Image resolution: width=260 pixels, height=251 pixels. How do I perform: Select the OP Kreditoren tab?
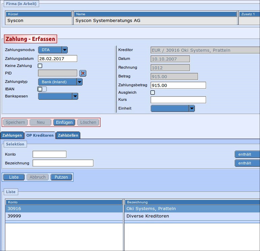(40, 135)
